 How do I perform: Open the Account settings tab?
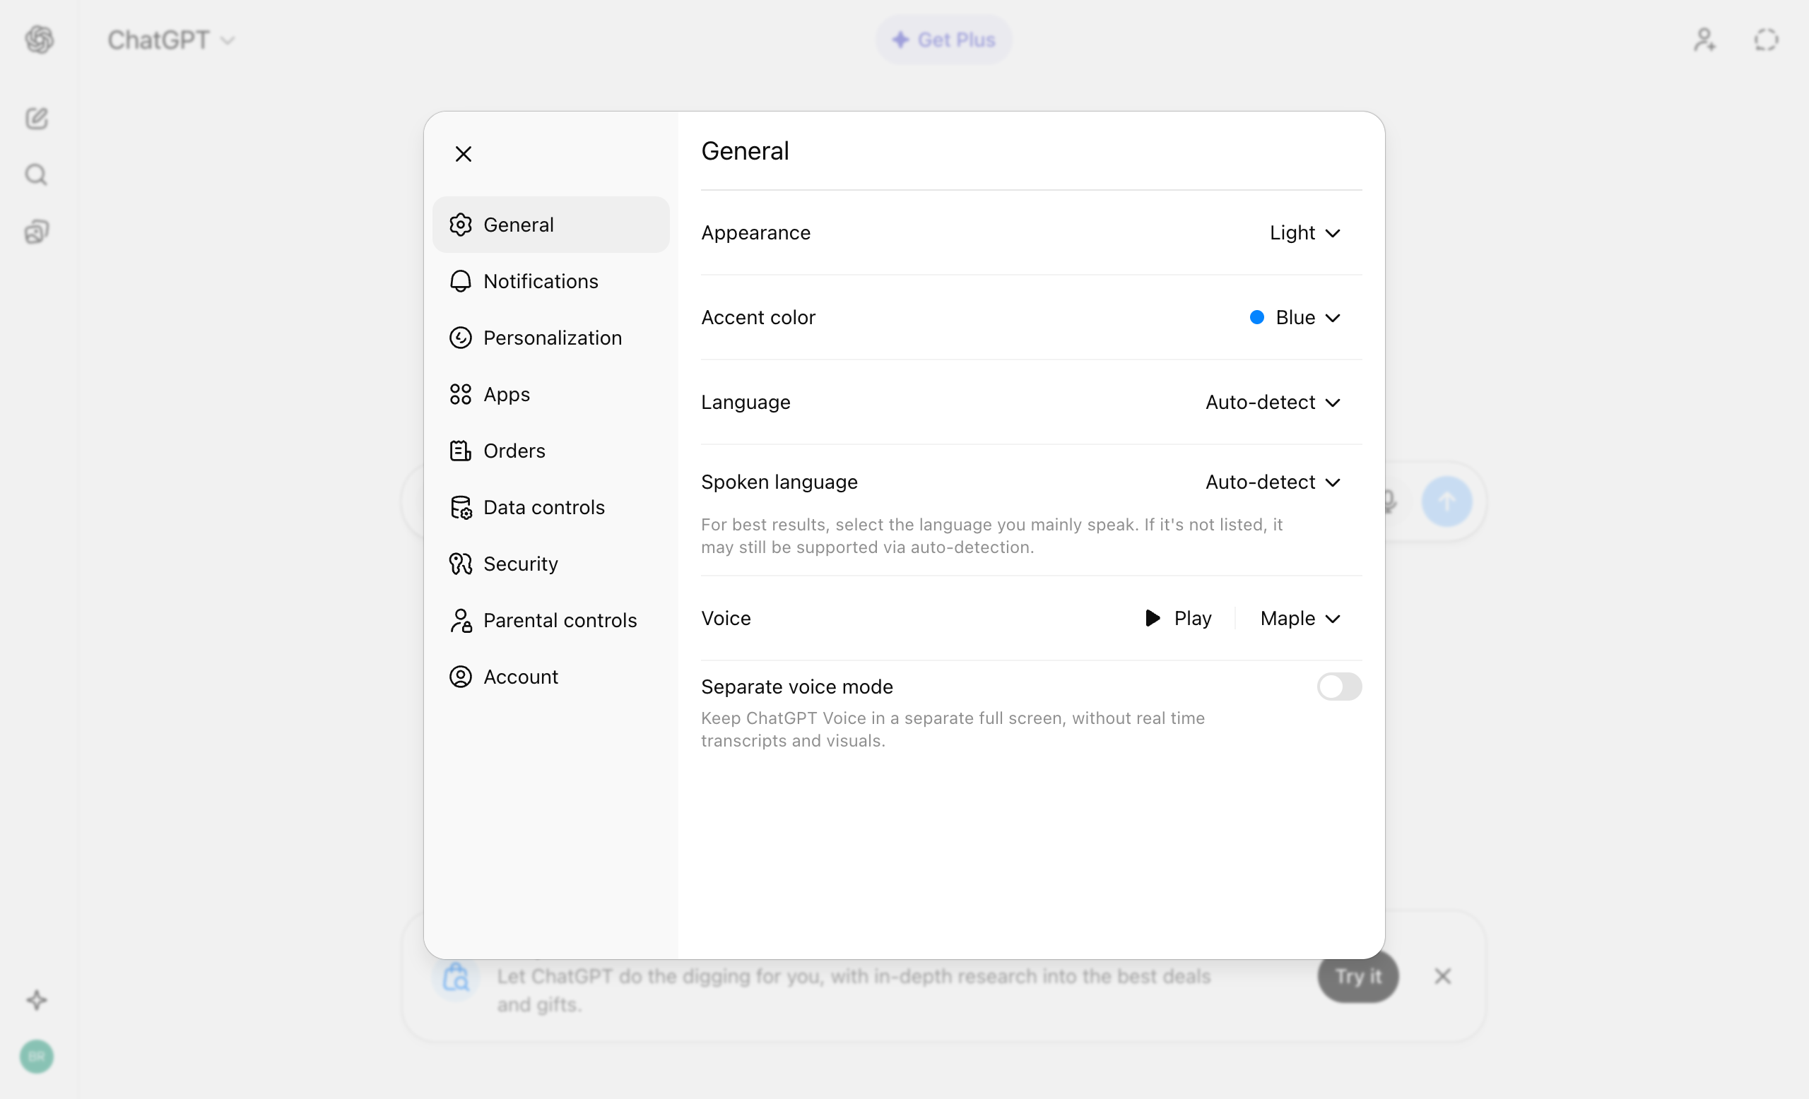tap(550, 677)
